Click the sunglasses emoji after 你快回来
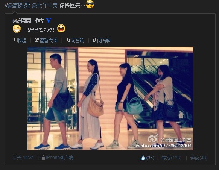This screenshot has height=170, width=219. click(90, 4)
